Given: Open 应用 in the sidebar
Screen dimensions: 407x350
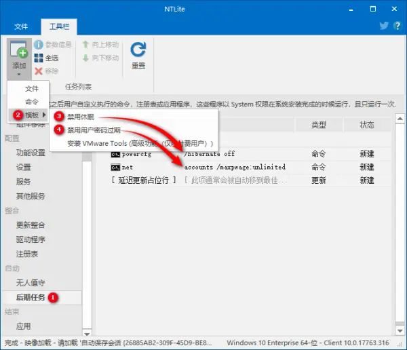Looking at the screenshot, I should pyautogui.click(x=23, y=326).
